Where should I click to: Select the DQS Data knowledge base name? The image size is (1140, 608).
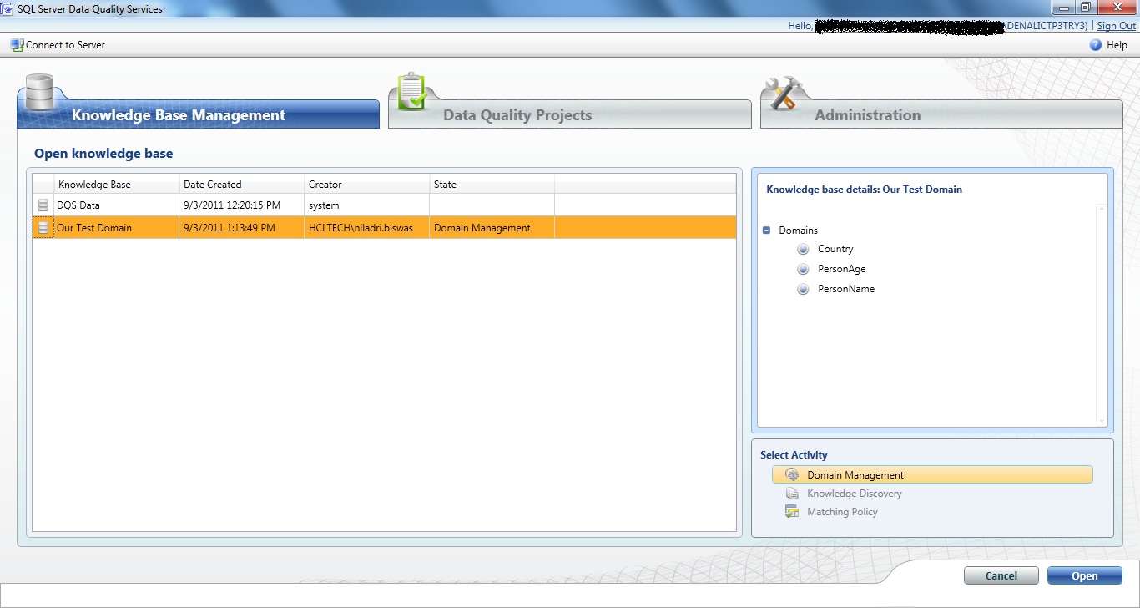(78, 205)
